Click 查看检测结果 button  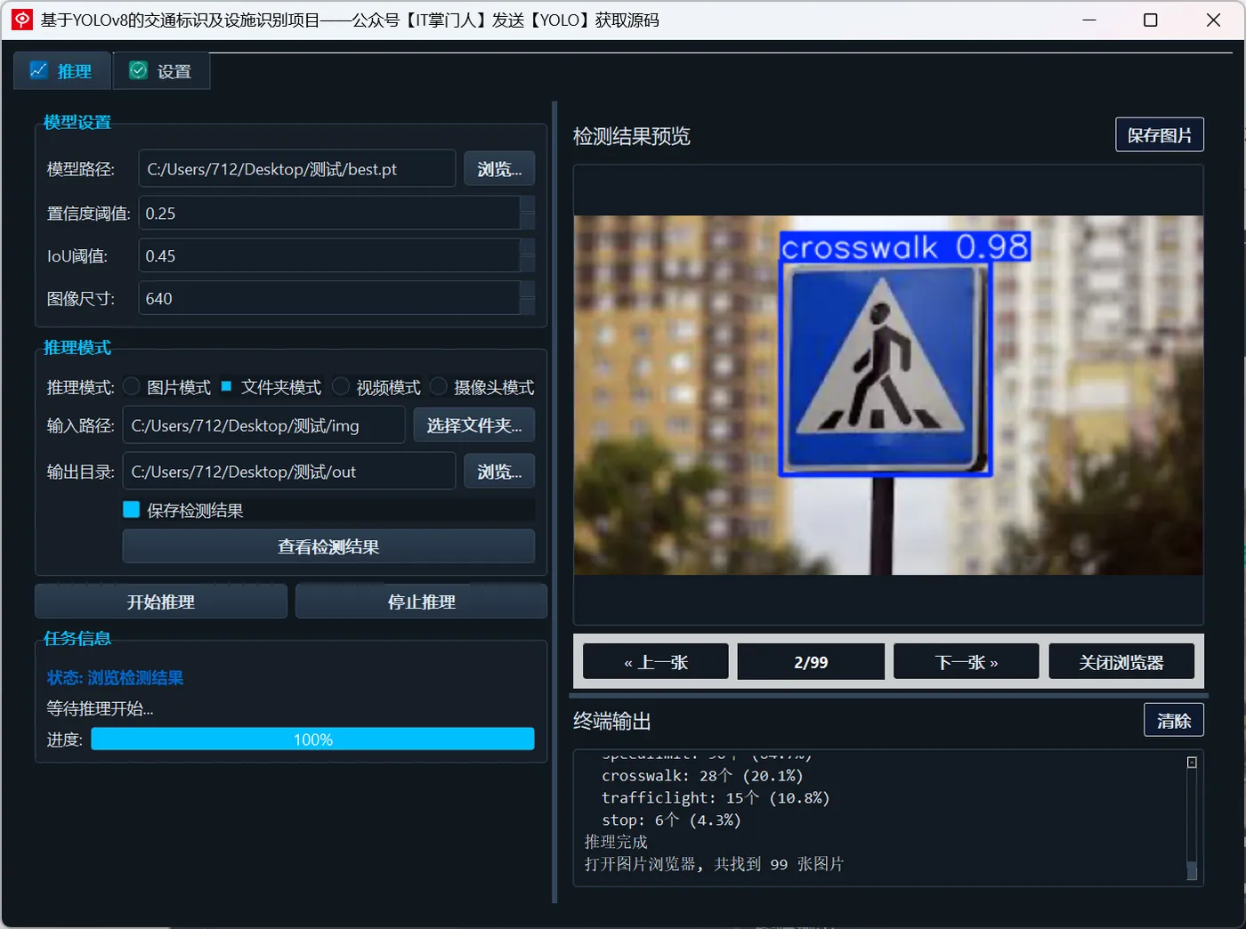pyautogui.click(x=328, y=546)
